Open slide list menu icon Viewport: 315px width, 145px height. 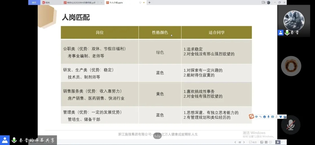[x=240, y=142]
